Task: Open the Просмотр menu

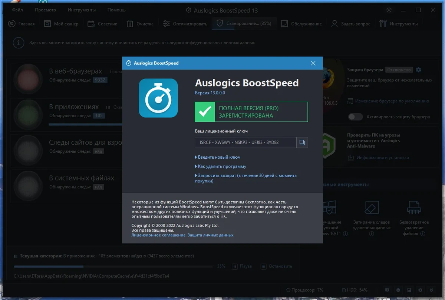Action: (45, 10)
